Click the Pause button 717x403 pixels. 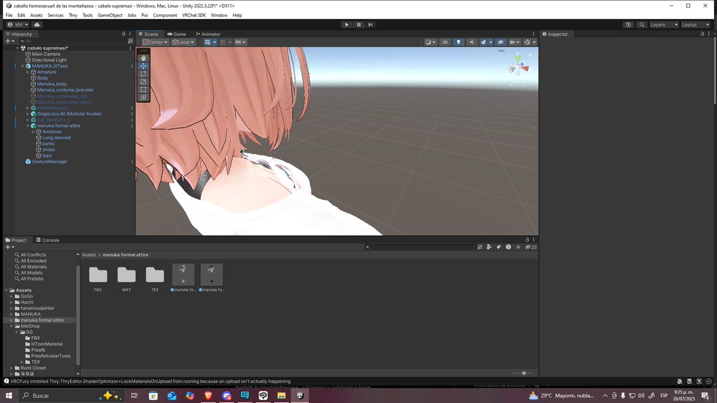pyautogui.click(x=358, y=24)
